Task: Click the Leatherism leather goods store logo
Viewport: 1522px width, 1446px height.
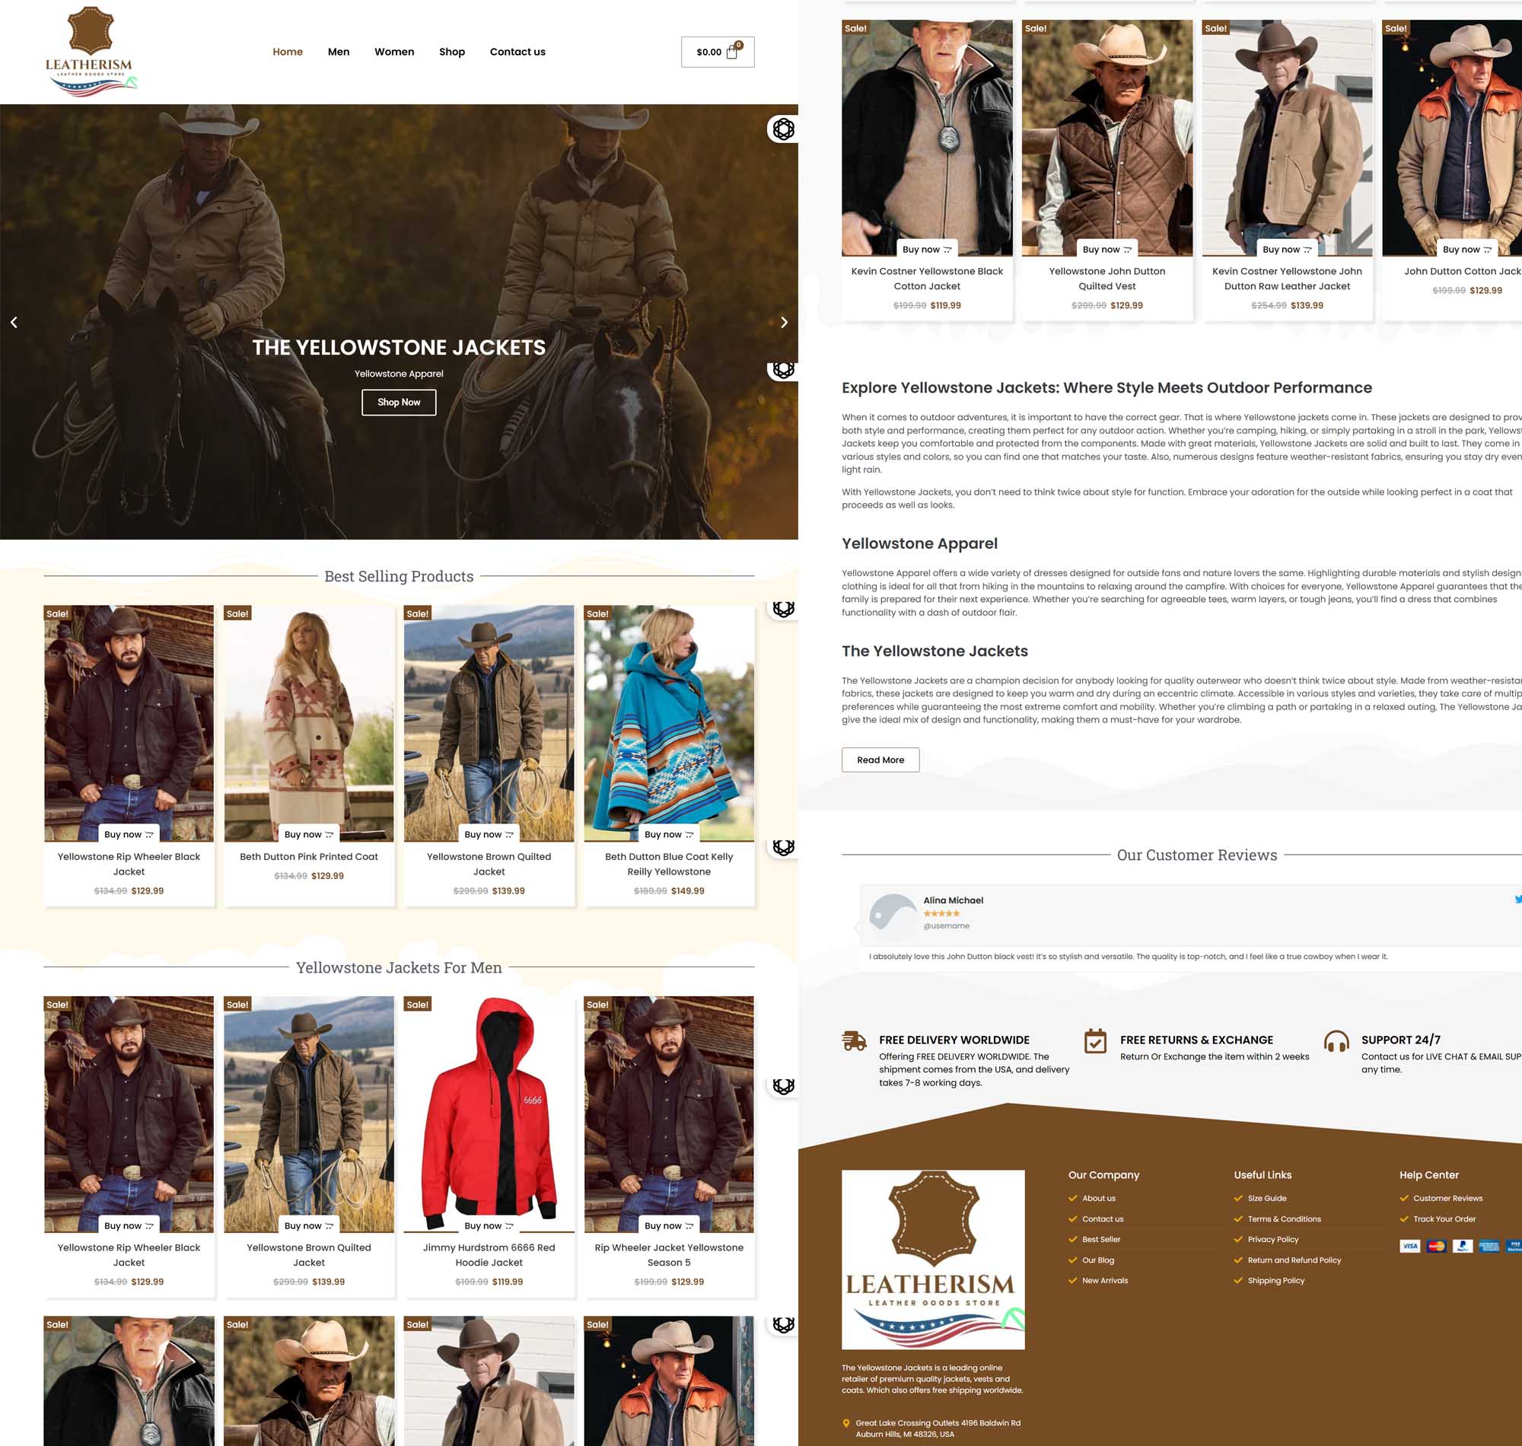Action: coord(92,51)
